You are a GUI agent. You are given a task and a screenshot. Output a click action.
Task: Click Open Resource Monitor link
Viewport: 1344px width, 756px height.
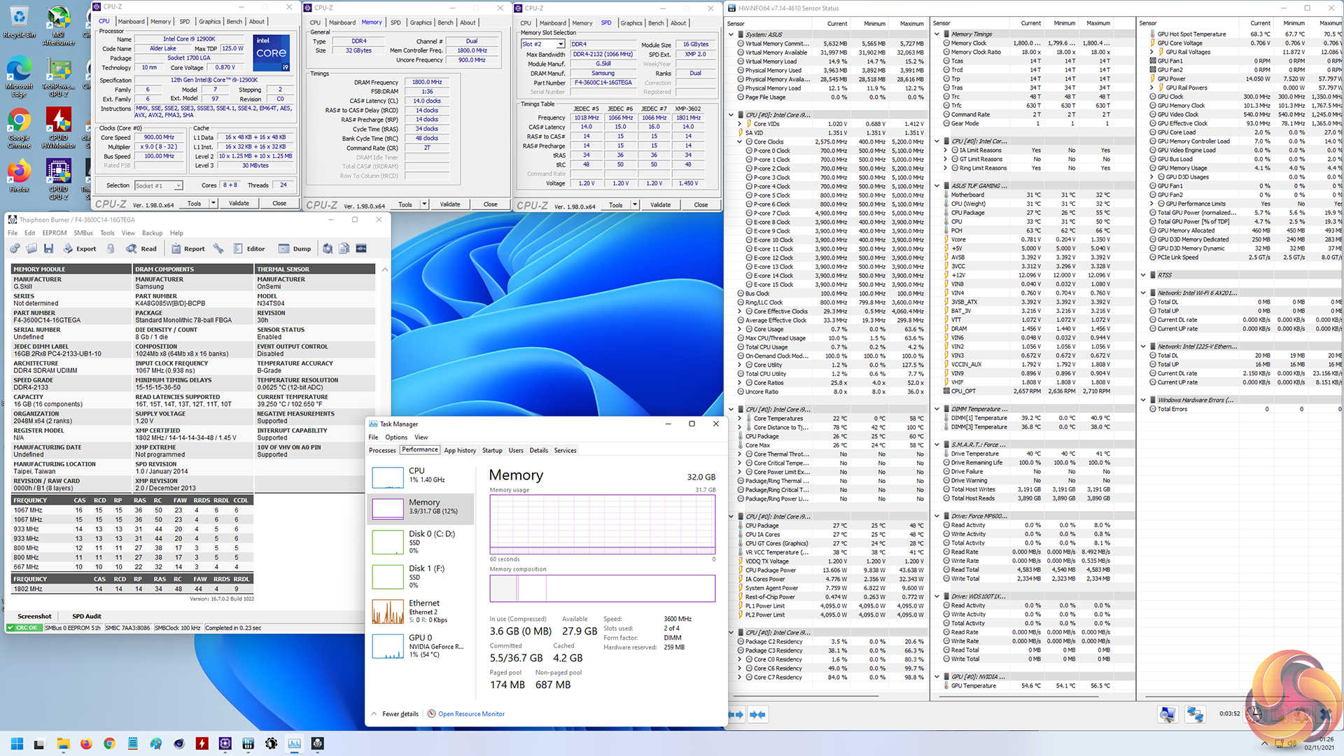[x=471, y=714]
